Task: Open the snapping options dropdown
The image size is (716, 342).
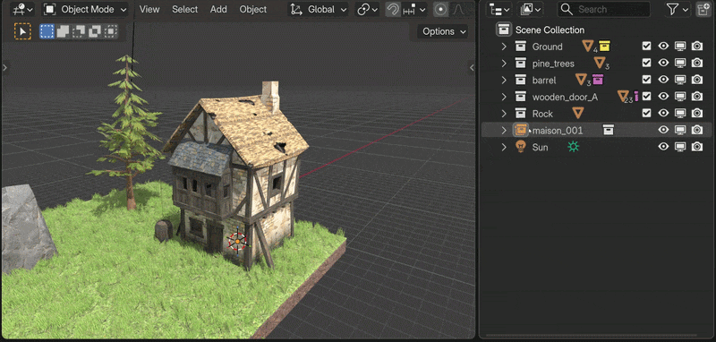Action: [415, 9]
